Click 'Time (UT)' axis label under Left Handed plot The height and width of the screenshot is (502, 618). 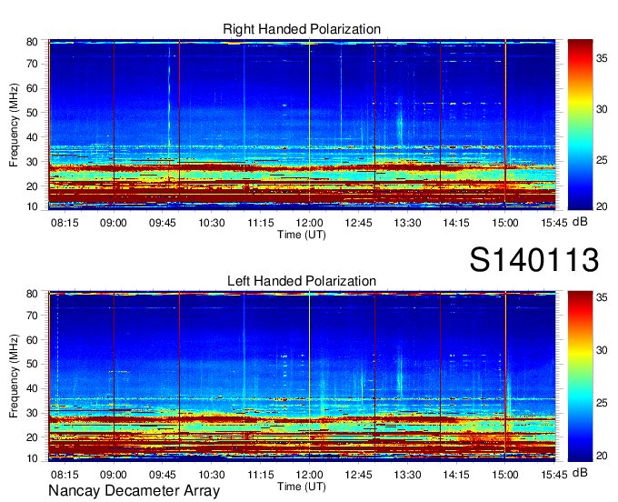302,487
